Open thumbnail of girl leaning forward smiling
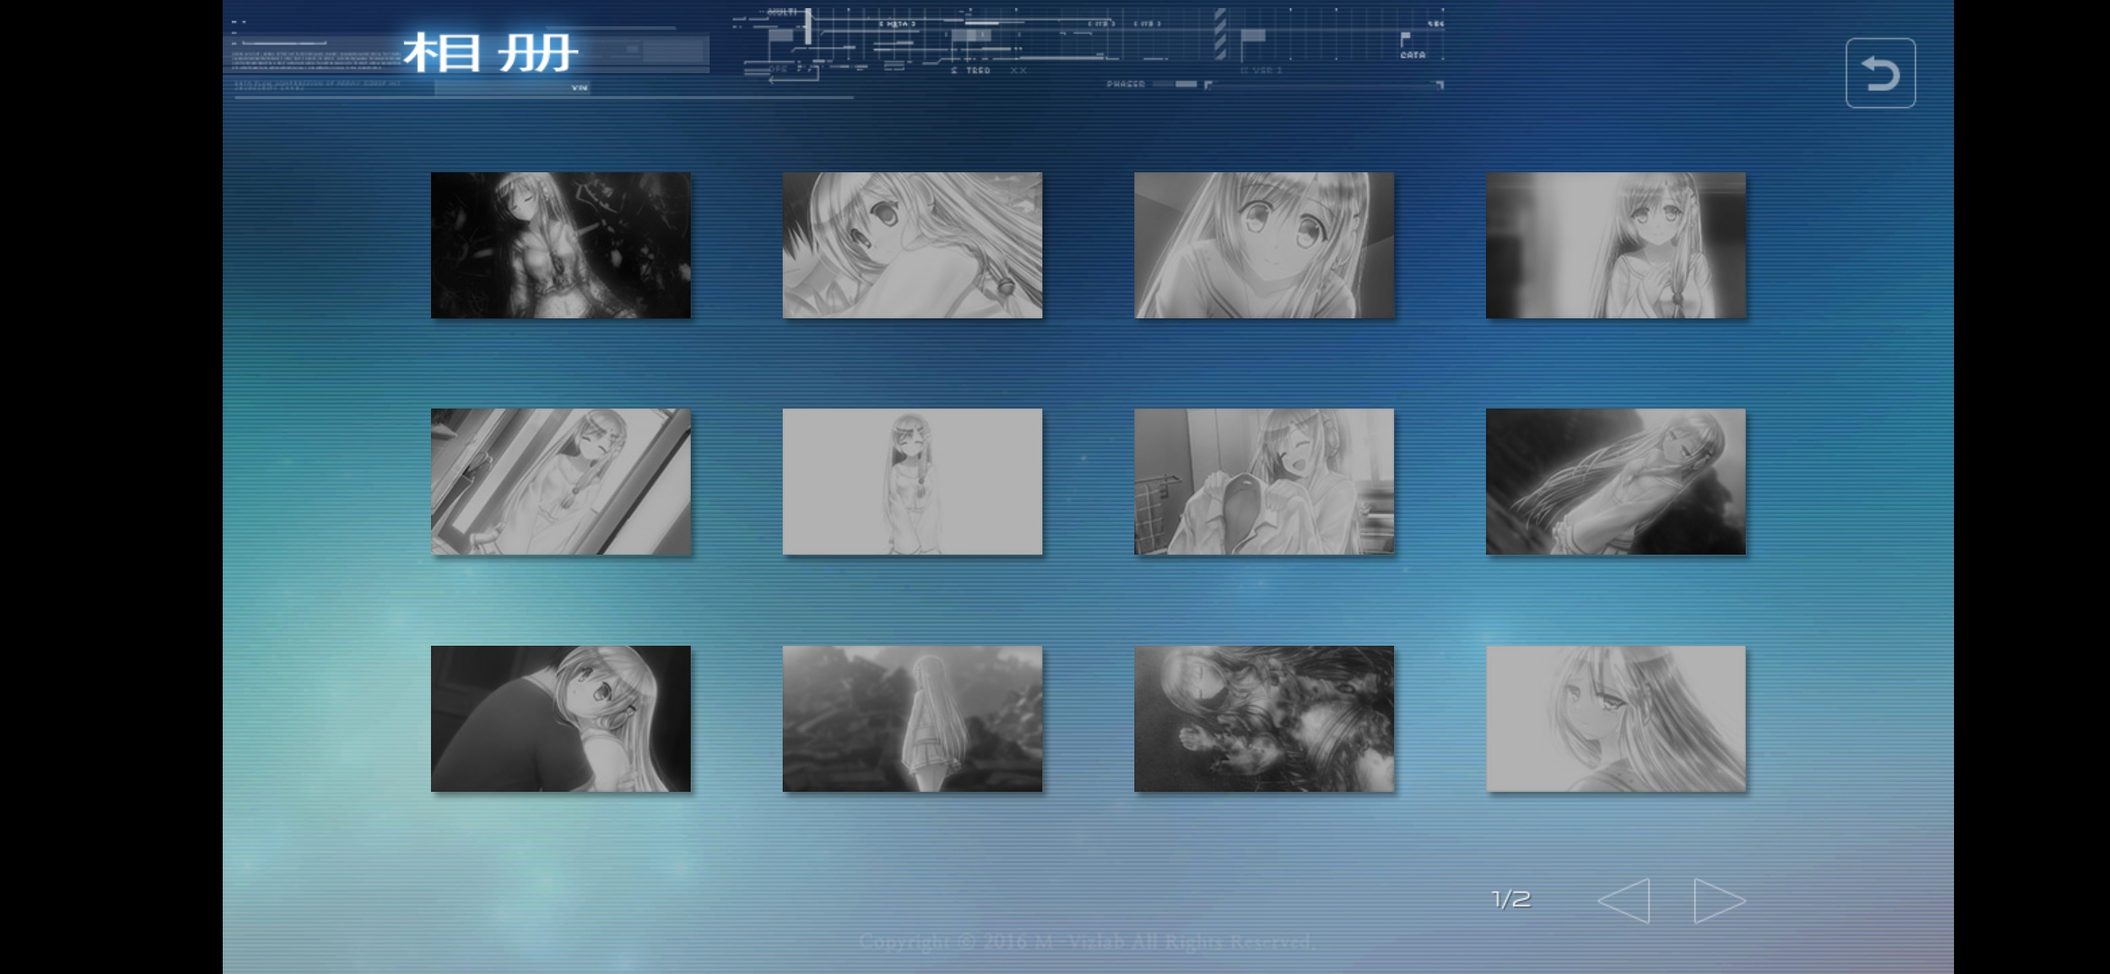Screen dimensions: 2110x974 coord(1264,245)
